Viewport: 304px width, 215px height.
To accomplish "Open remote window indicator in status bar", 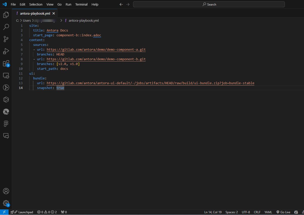I will (4, 212).
